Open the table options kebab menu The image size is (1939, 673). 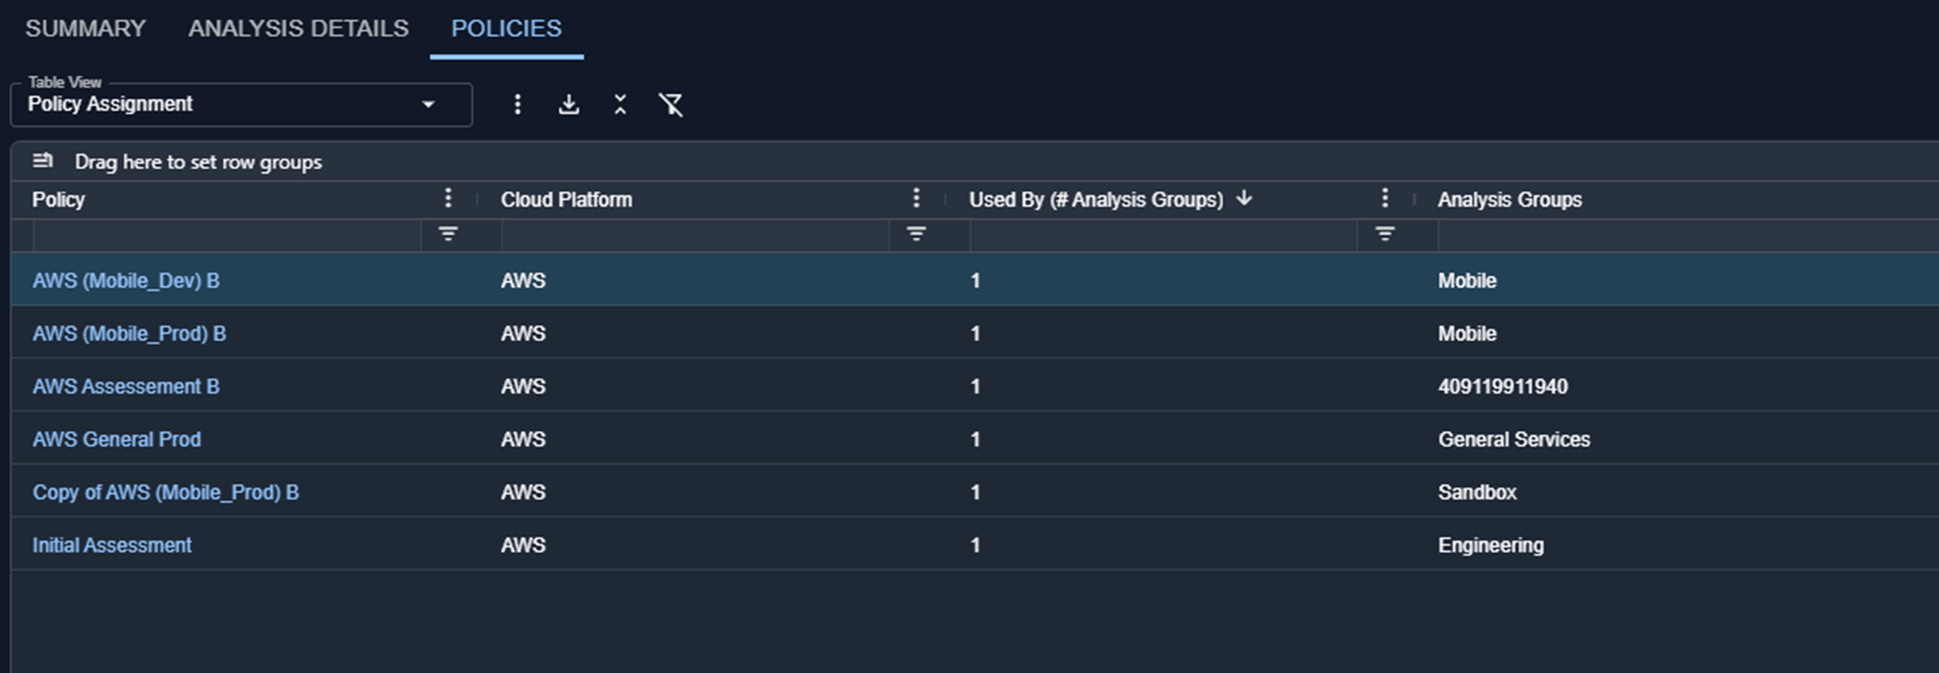pos(517,104)
